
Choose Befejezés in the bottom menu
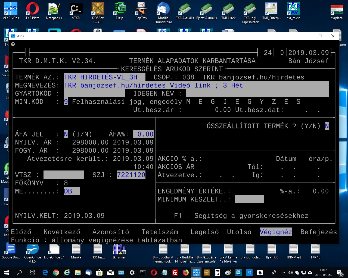(318, 232)
